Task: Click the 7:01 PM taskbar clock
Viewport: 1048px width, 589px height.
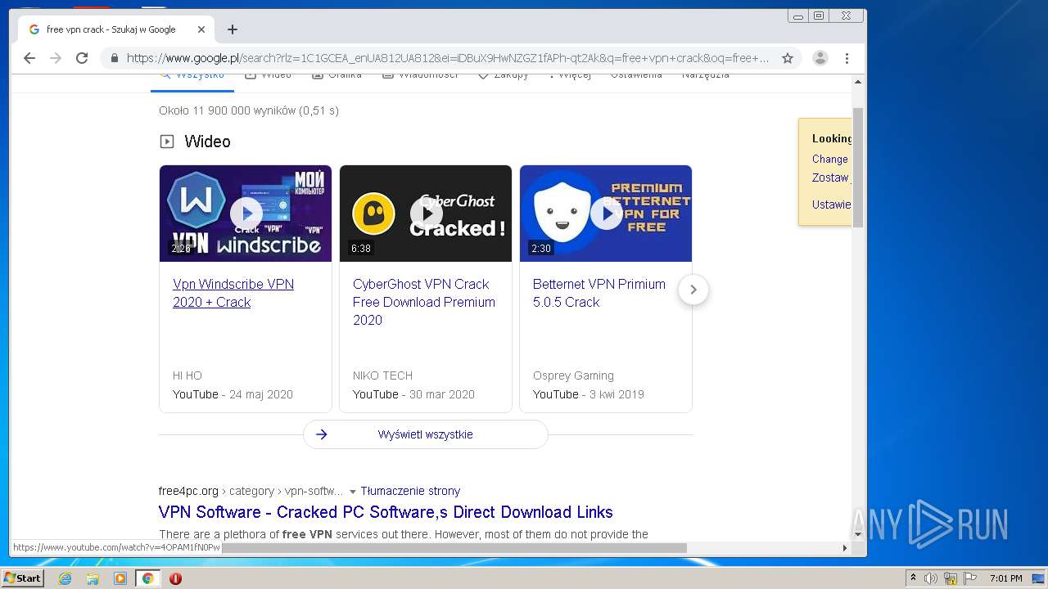Action: [x=1006, y=578]
